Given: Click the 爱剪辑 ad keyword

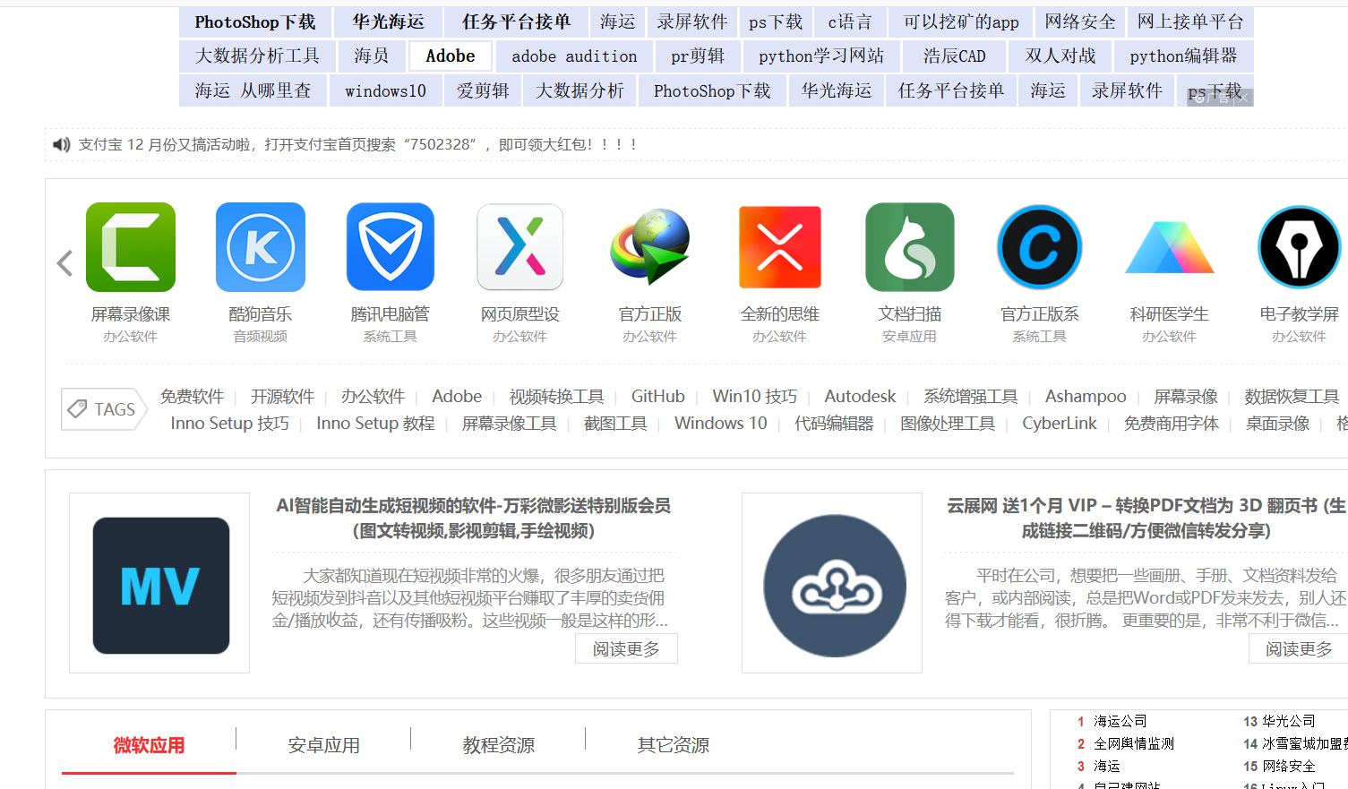Looking at the screenshot, I should coord(483,90).
